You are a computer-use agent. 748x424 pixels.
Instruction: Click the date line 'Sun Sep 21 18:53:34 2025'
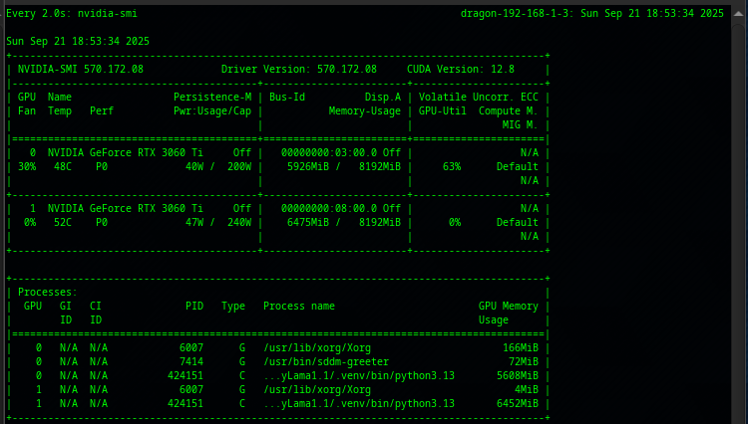coord(78,41)
